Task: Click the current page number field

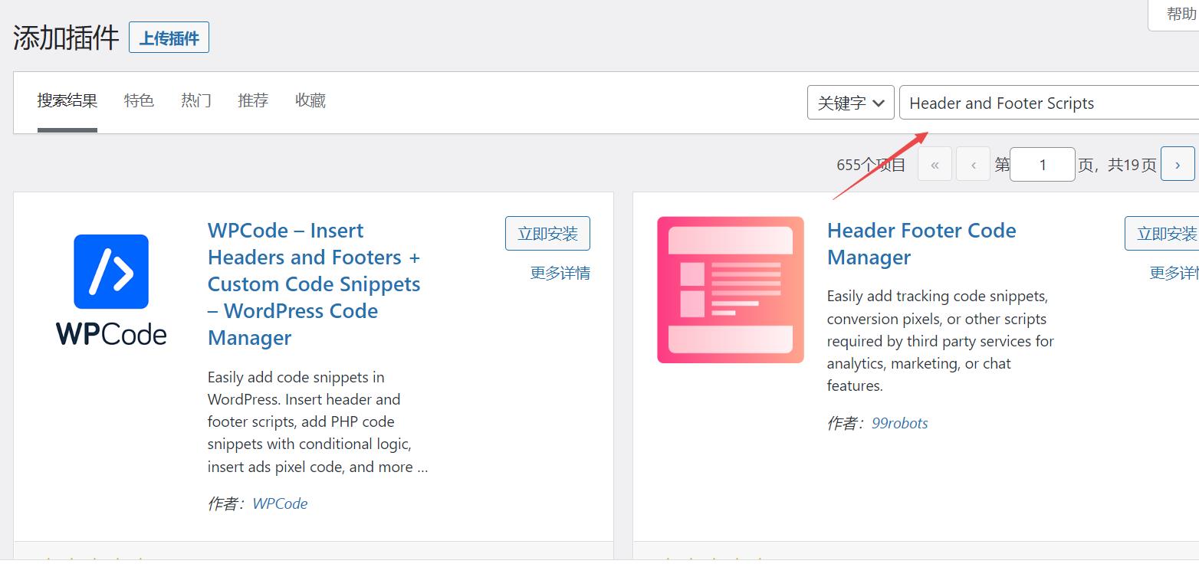Action: 1042,165
